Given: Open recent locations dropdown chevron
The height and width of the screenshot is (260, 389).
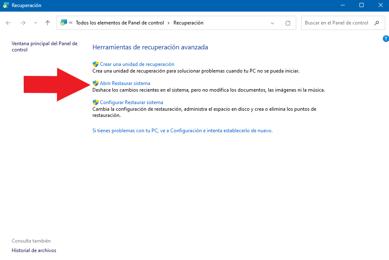Looking at the screenshot, I should [35, 23].
